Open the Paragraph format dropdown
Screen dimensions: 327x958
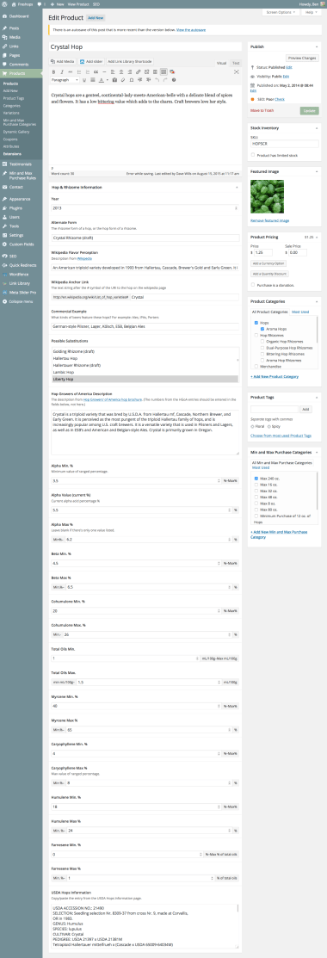point(65,80)
